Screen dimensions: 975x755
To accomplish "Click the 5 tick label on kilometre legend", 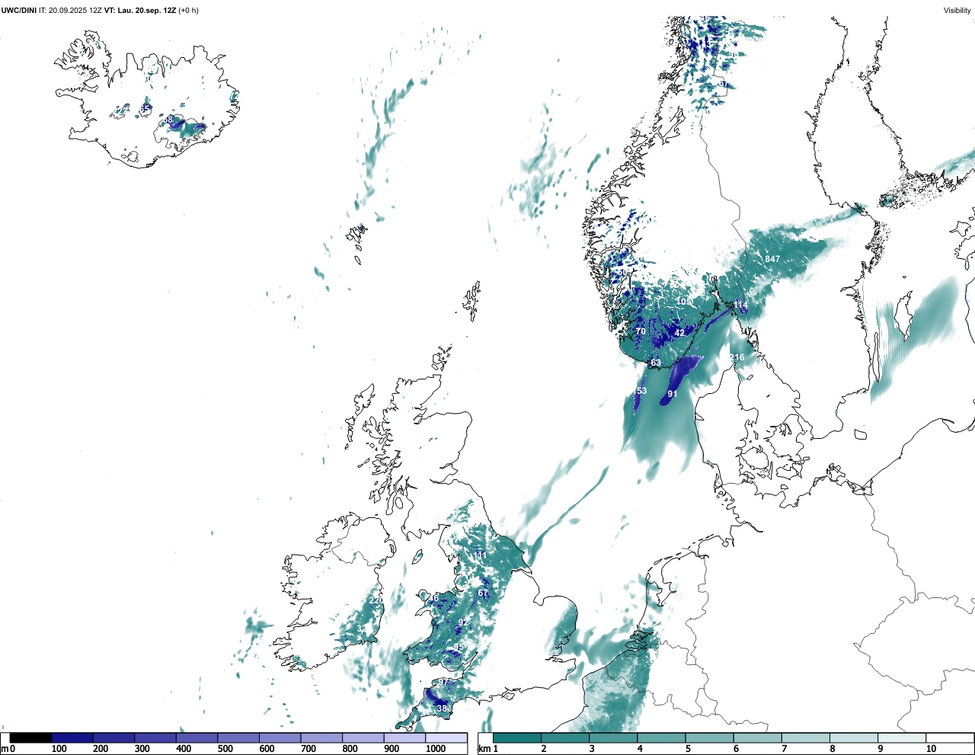I will [x=688, y=749].
